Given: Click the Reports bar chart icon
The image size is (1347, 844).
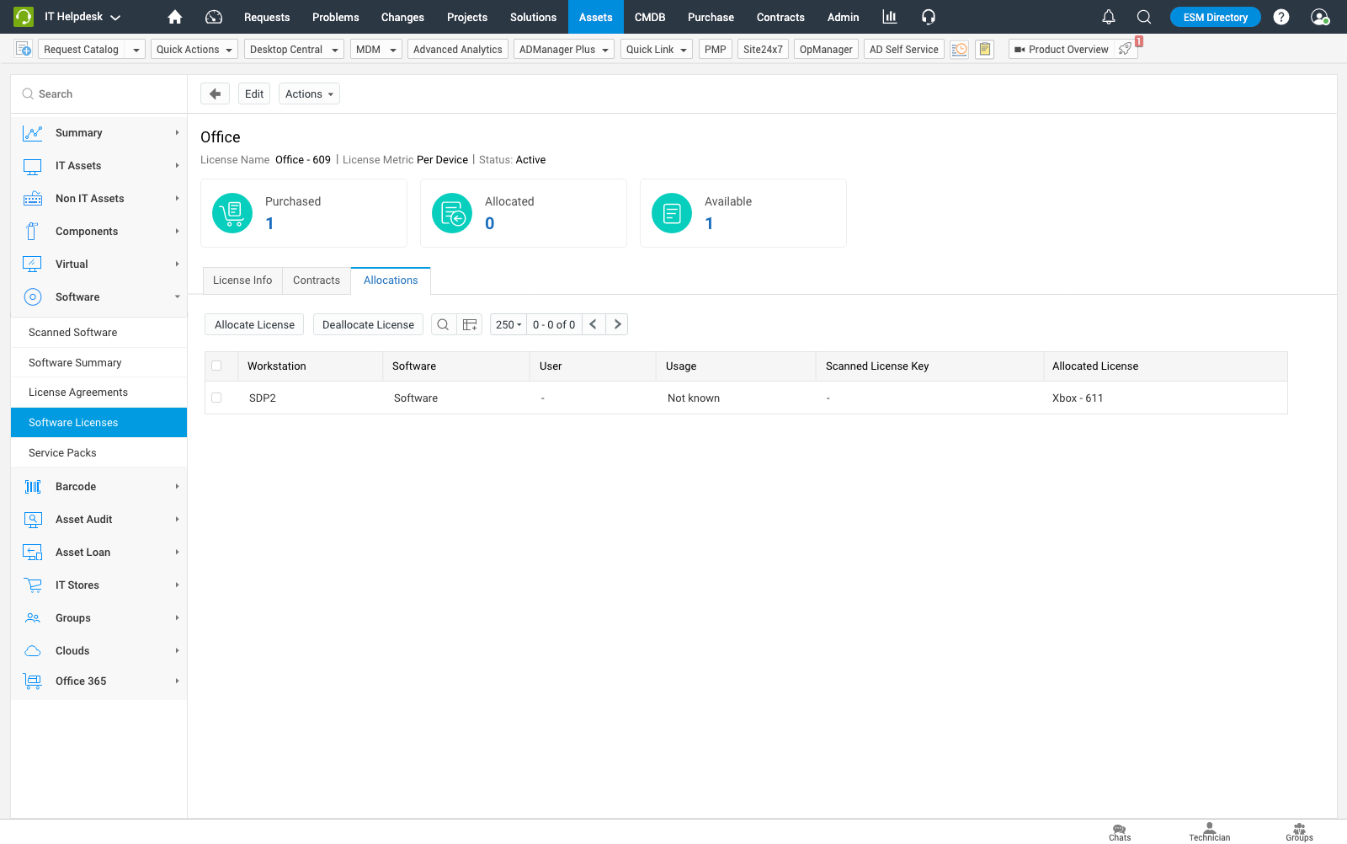Looking at the screenshot, I should coord(889,17).
